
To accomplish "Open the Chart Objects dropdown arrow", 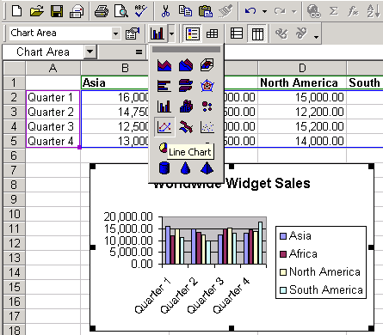I will pos(115,33).
